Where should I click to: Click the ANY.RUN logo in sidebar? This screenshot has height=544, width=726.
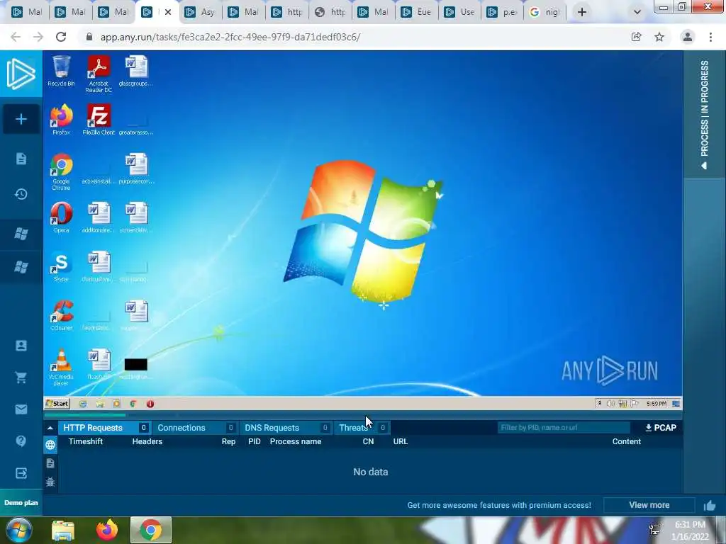point(21,74)
